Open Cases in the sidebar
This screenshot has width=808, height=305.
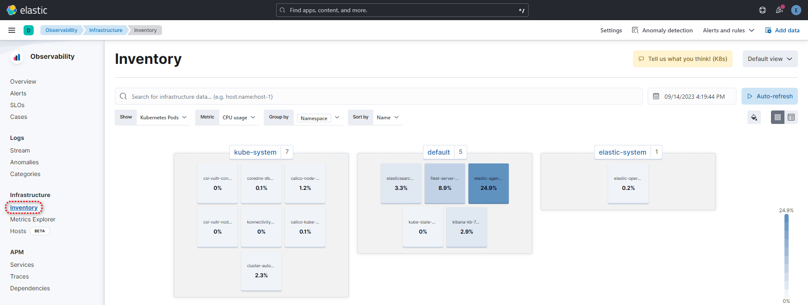point(19,117)
